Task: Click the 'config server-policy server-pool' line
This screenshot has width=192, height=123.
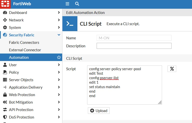Action: (x=115, y=69)
